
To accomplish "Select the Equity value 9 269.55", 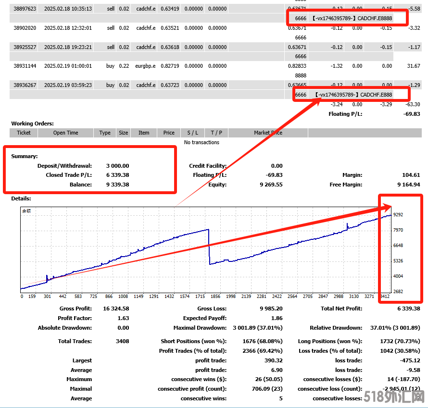I will (x=271, y=185).
